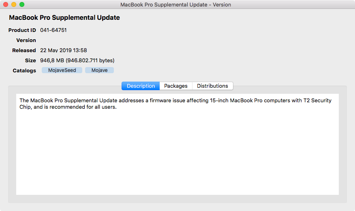
Task: Click the window title in the title bar
Action: [175, 4]
